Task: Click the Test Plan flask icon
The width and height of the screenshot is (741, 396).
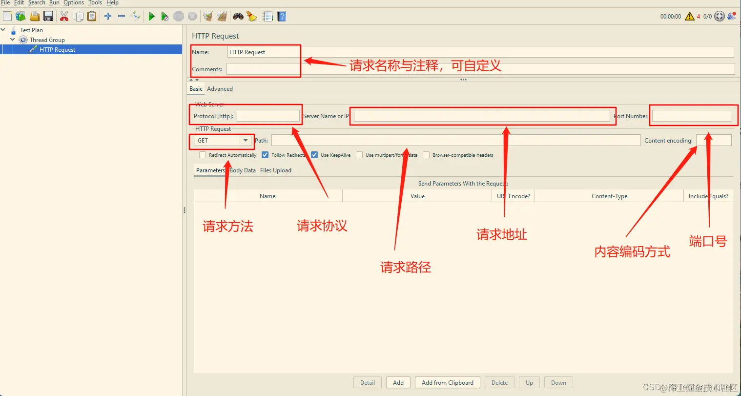Action: coord(13,30)
